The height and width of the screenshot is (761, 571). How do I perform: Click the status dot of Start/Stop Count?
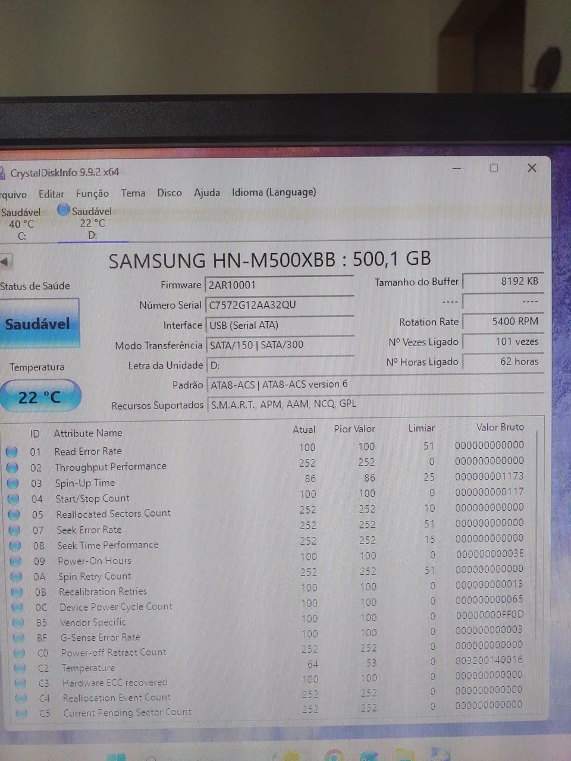pos(13,499)
